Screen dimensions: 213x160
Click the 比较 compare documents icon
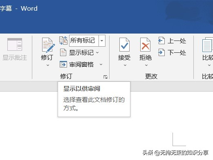(208, 45)
